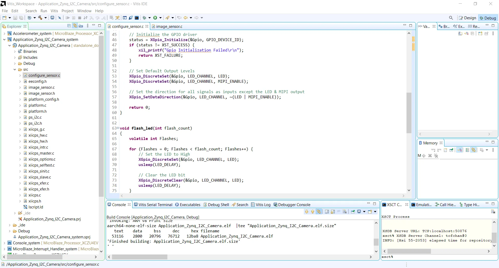499x268 pixels.
Task: Switch to Vitis Serial Terminal tab
Action: 153,205
